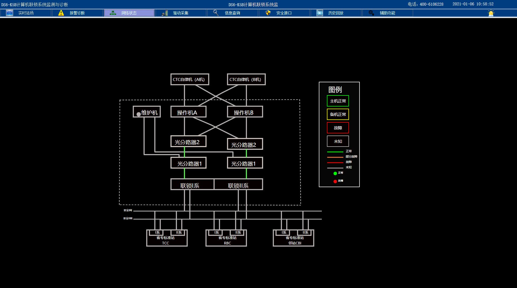This screenshot has height=288, width=517.
Task: Click the 邻站CBI label
Action: tap(295, 243)
